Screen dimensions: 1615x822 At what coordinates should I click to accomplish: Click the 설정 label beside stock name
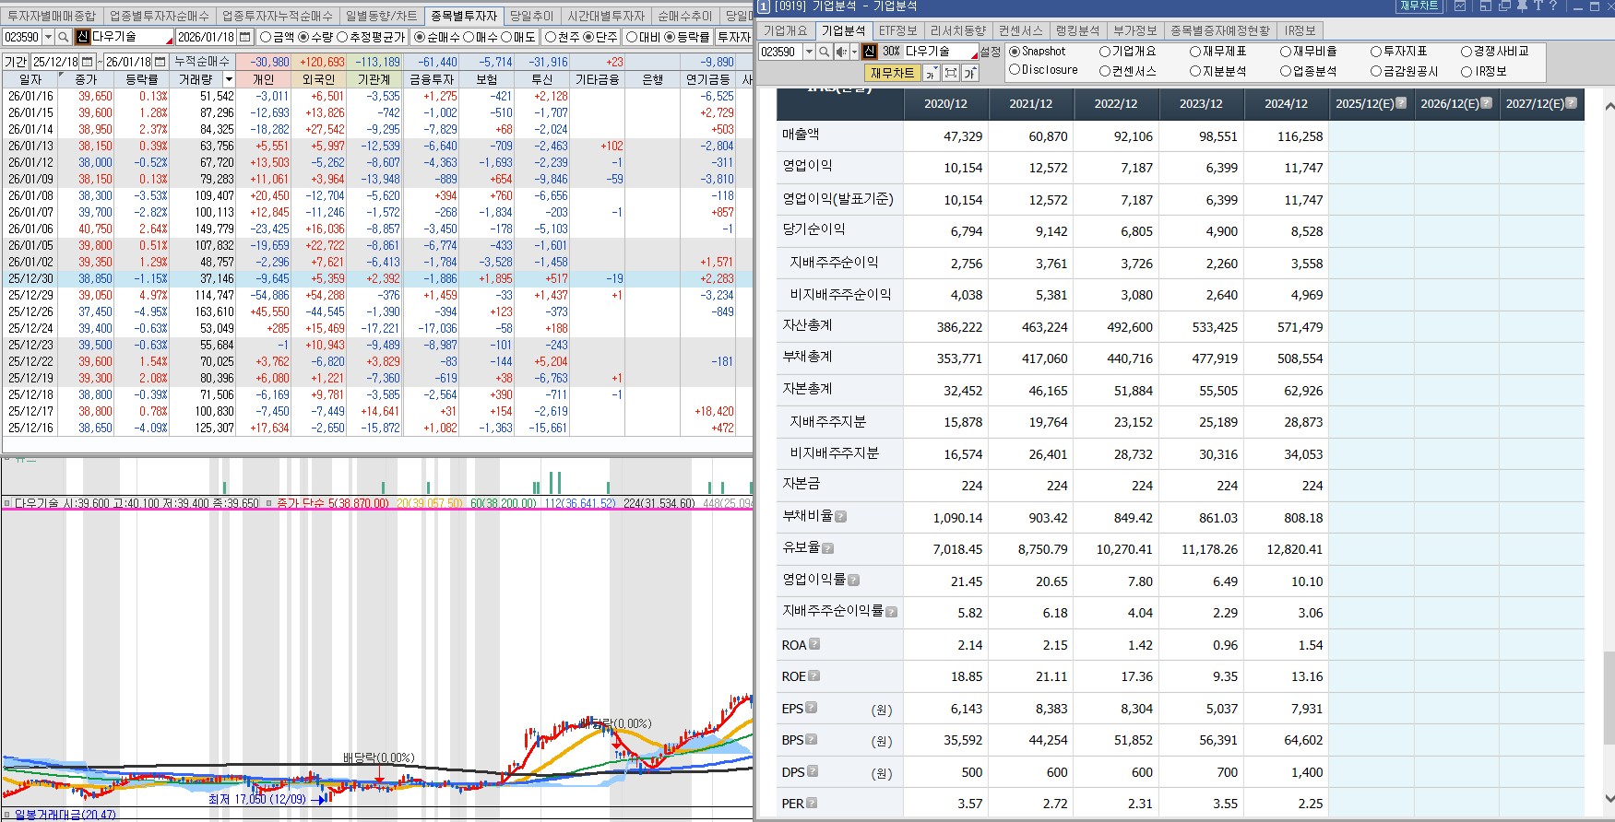coord(991,52)
